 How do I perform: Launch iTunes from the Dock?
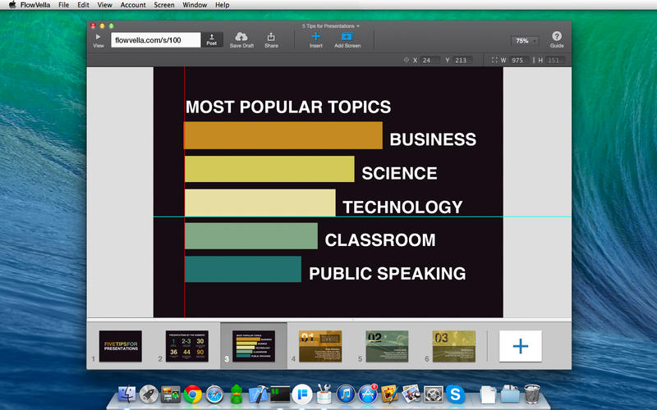point(346,394)
